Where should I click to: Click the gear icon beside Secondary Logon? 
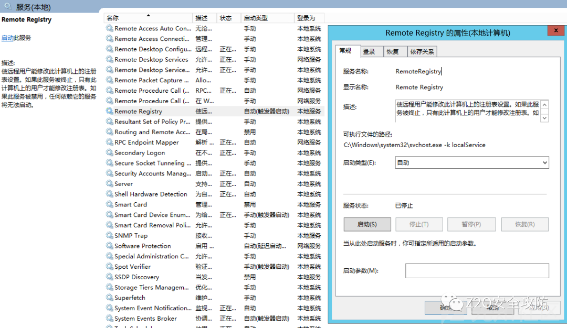tap(109, 152)
